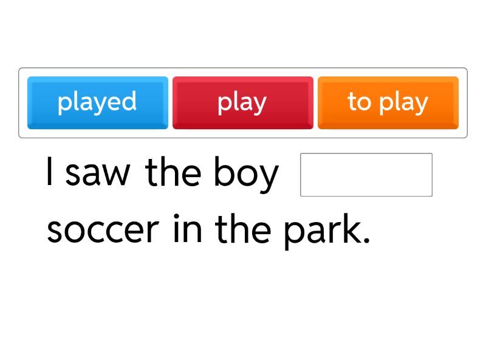The width and height of the screenshot is (486, 364).
Task: Click the orange answer tile
Action: click(388, 102)
